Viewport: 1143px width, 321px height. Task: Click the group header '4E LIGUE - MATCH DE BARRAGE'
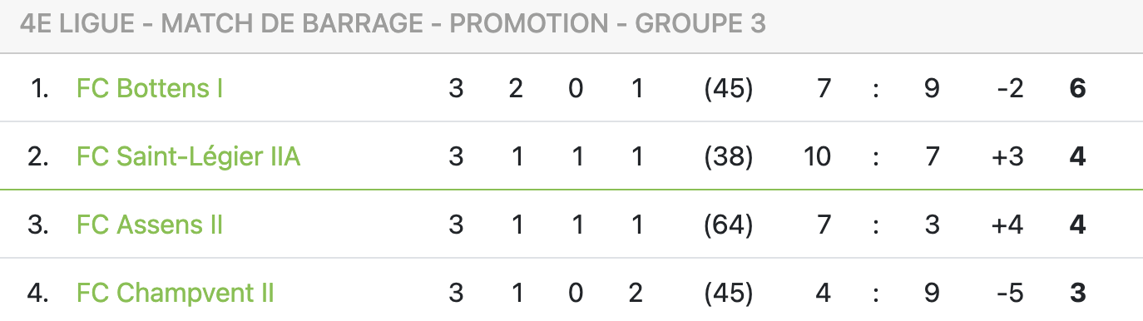[393, 23]
